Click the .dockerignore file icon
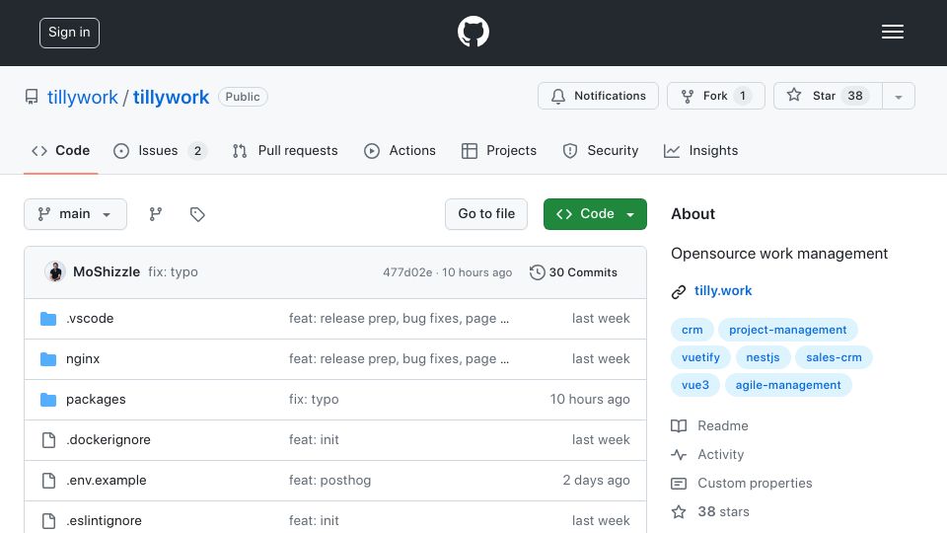 point(49,440)
